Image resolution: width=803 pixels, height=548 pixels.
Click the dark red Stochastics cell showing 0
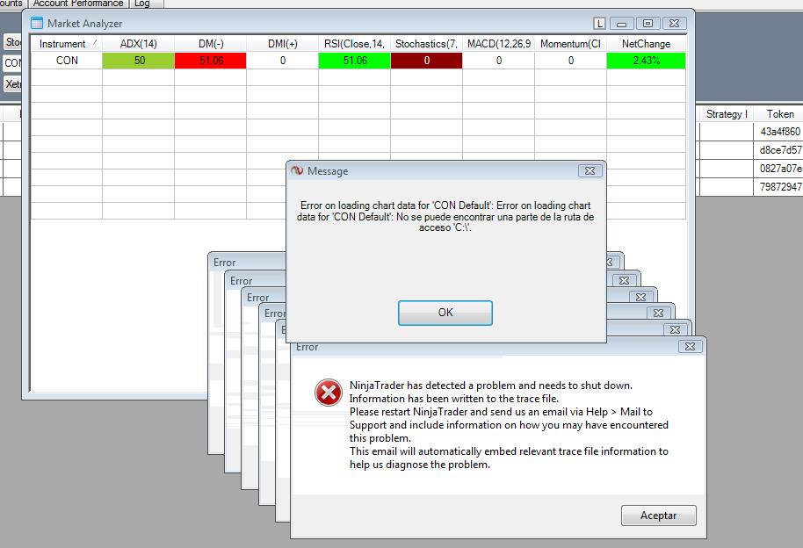427,61
